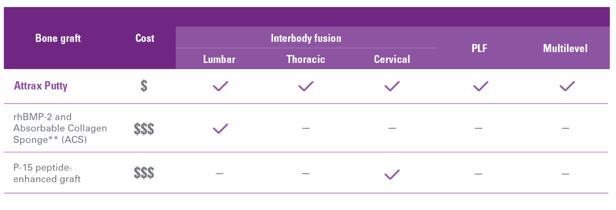Screen dimensions: 616x210
Task: Click the single dollar cost symbol
Action: (144, 86)
